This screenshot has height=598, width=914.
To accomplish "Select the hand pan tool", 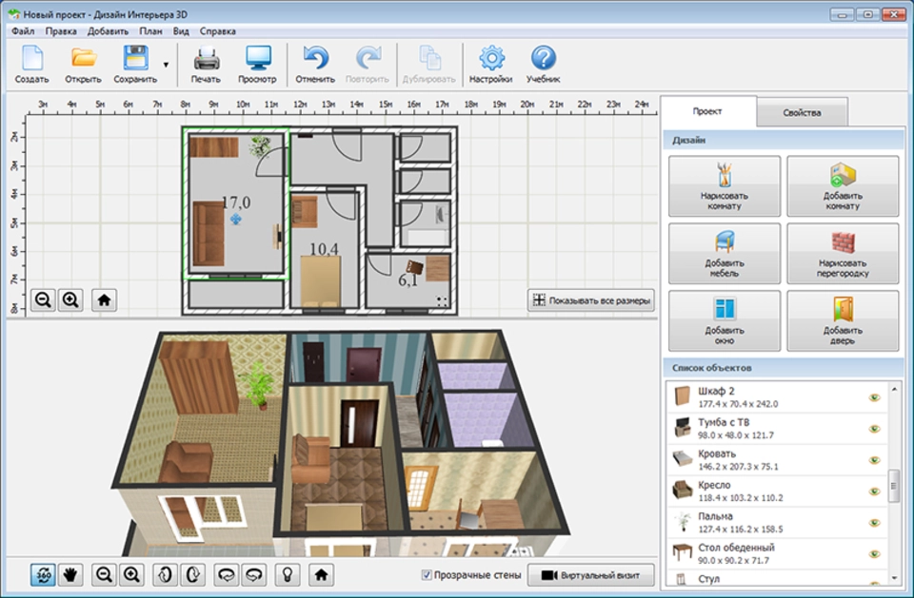I will (x=70, y=575).
